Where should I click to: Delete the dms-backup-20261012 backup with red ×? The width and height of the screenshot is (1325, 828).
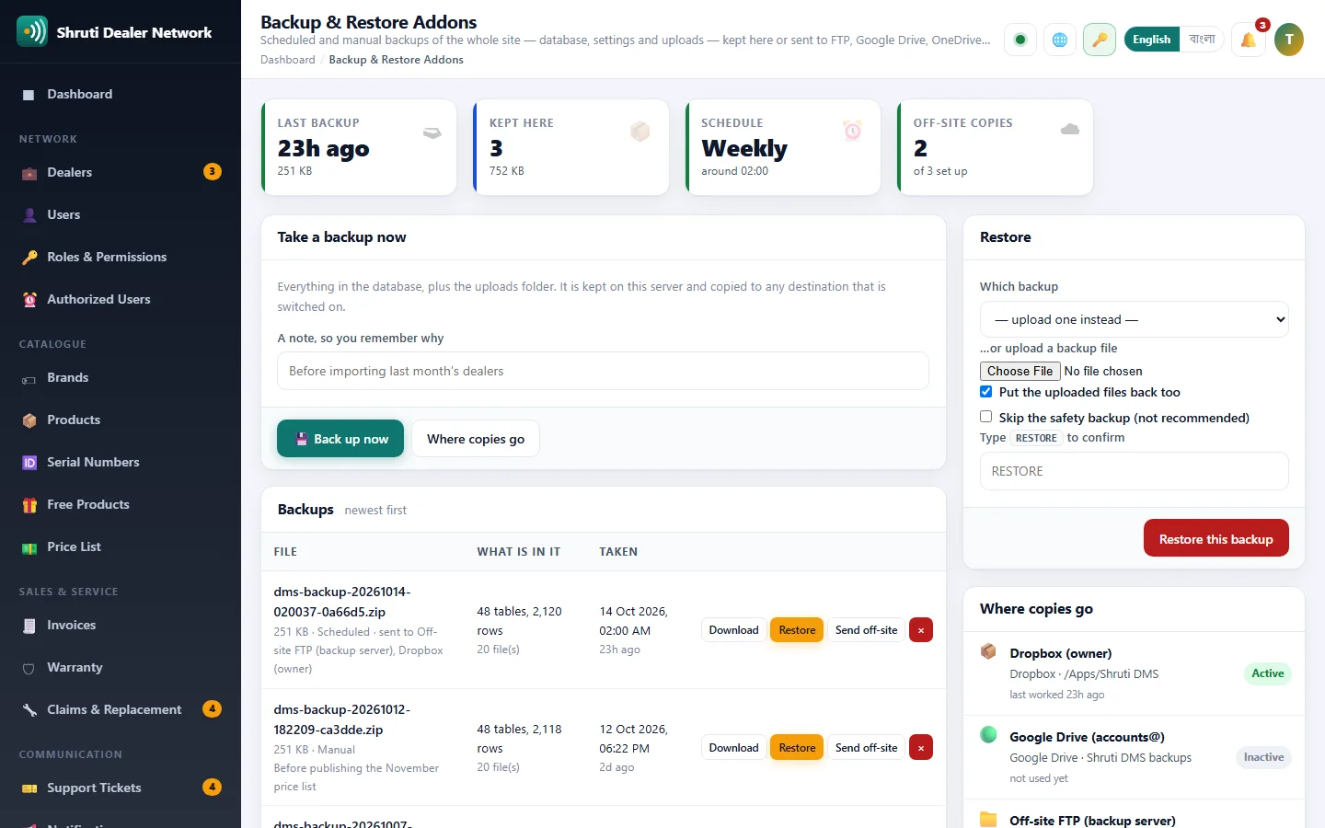[921, 748]
